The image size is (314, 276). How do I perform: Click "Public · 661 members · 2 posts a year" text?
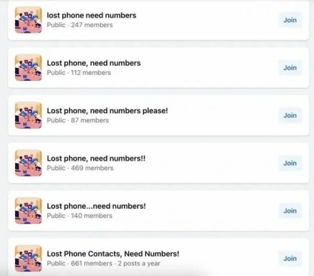[x=104, y=263]
